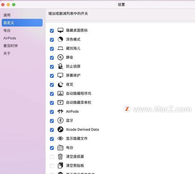Open the 关于 page

7,54
